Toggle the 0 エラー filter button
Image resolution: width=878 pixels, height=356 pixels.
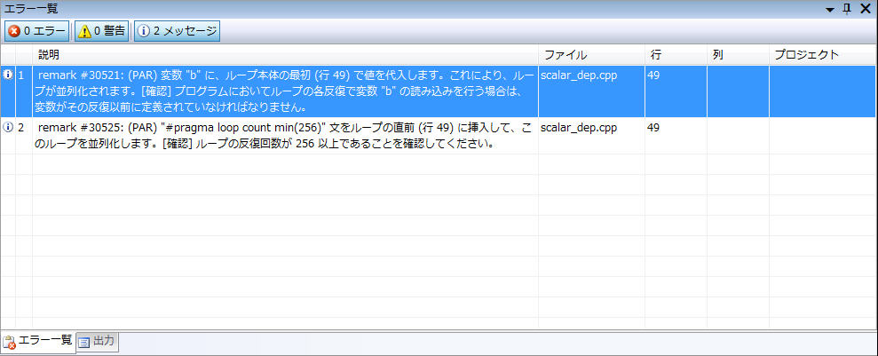(x=37, y=31)
